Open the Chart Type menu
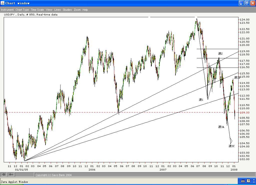This screenshot has width=256, height=185. (x=22, y=10)
